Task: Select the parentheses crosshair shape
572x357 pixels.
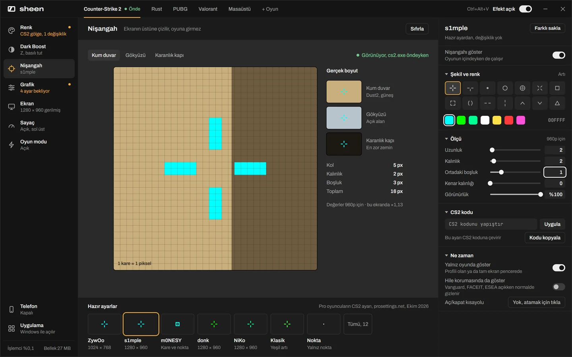Action: click(x=470, y=103)
